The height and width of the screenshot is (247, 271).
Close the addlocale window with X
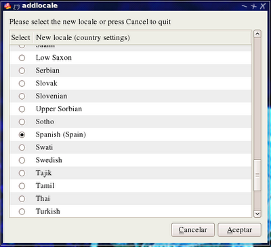[x=263, y=6]
